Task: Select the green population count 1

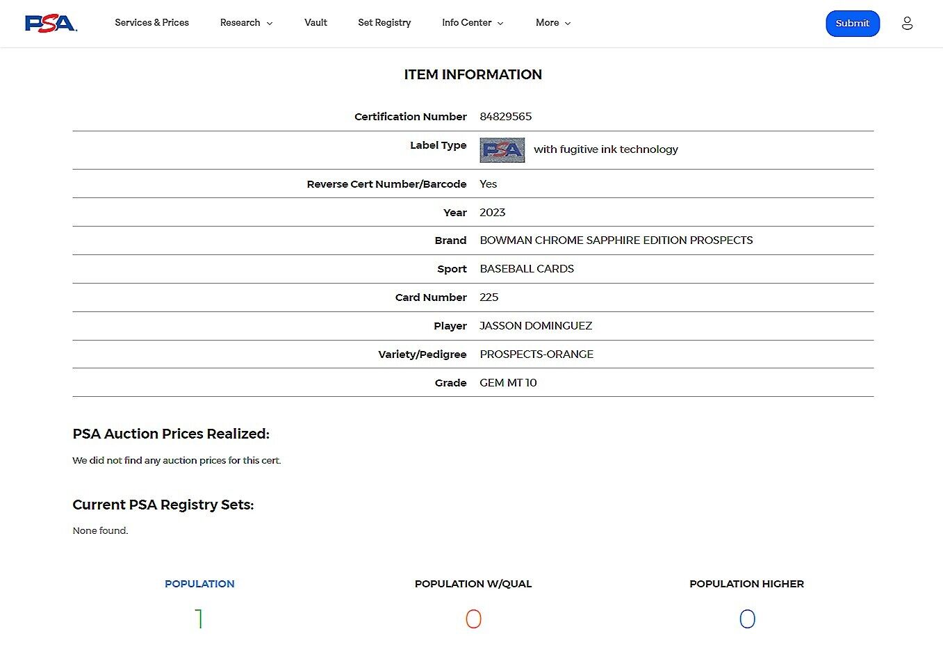Action: click(x=199, y=619)
